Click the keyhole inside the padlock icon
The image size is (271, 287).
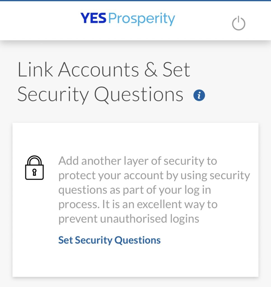tap(34, 172)
